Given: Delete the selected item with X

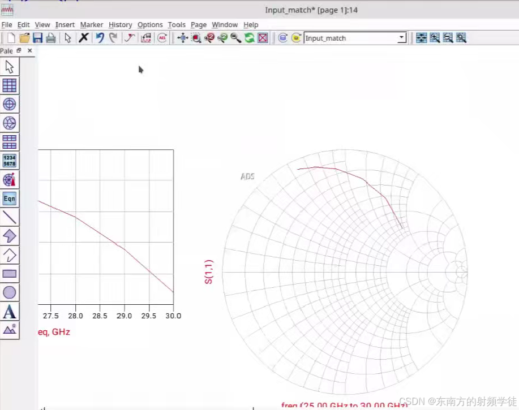Looking at the screenshot, I should click(84, 38).
